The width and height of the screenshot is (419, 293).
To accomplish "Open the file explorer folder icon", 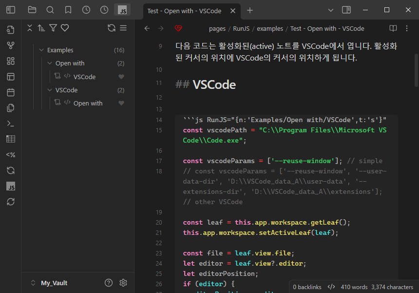I will pos(32,10).
